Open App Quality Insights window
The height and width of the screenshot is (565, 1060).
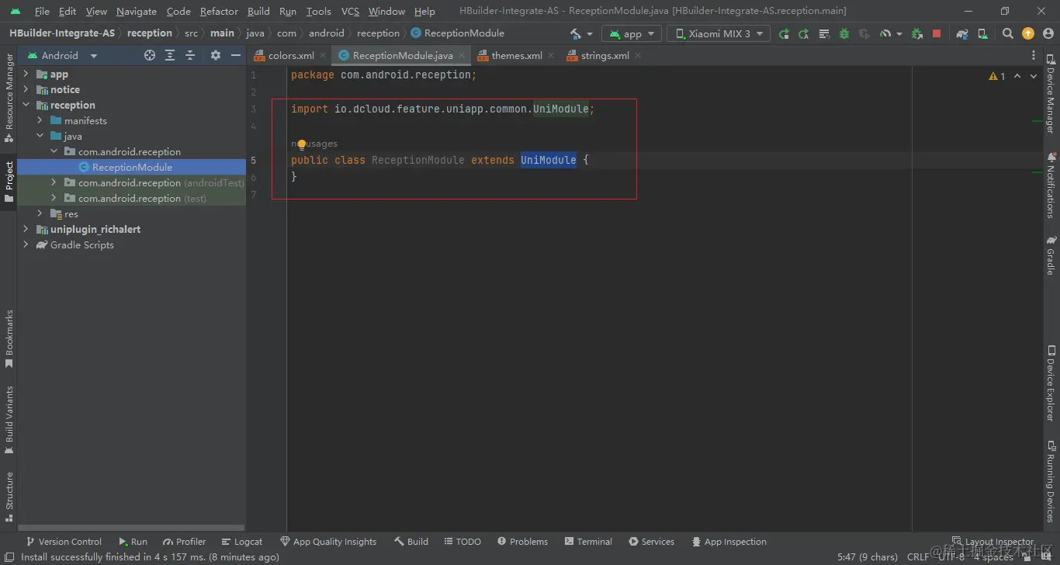pyautogui.click(x=328, y=542)
